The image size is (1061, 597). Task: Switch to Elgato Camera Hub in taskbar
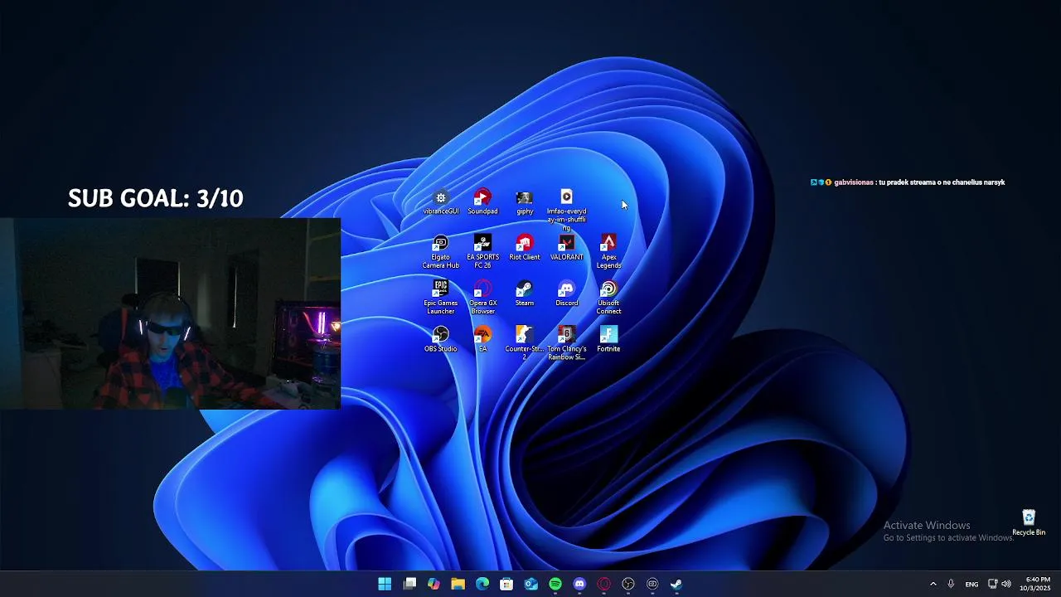(x=652, y=584)
